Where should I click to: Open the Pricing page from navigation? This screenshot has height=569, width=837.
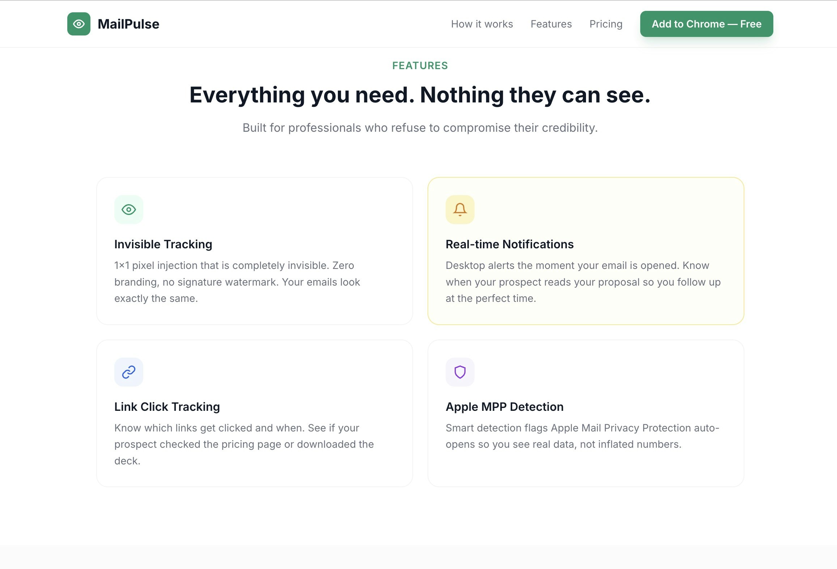click(606, 24)
